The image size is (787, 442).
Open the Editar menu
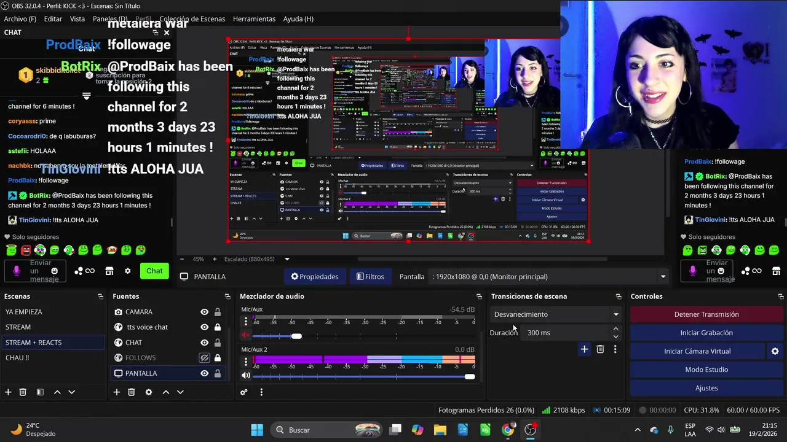(53, 19)
